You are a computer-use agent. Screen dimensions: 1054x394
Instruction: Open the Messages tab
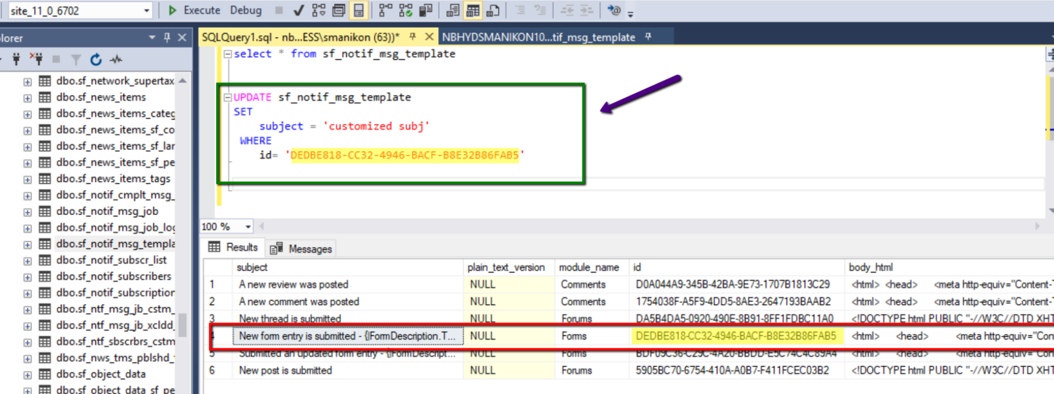302,248
